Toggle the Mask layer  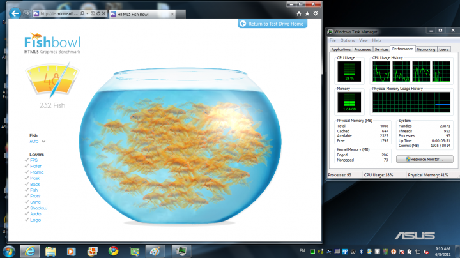[x=33, y=178]
